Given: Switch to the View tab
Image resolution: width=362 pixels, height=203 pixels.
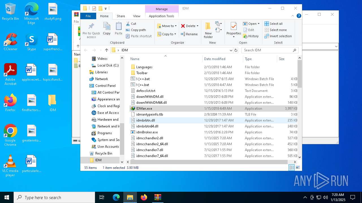Looking at the screenshot, I should point(137,16).
